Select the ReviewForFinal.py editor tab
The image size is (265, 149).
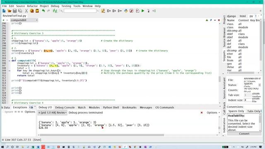click(14, 16)
